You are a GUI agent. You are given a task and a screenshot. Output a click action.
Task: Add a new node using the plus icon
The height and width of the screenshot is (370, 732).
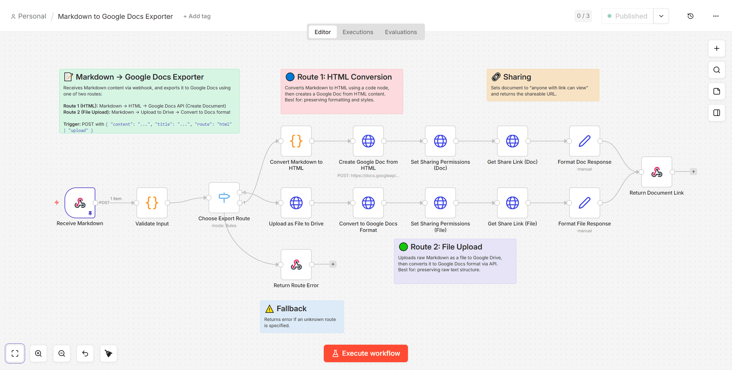pos(716,48)
